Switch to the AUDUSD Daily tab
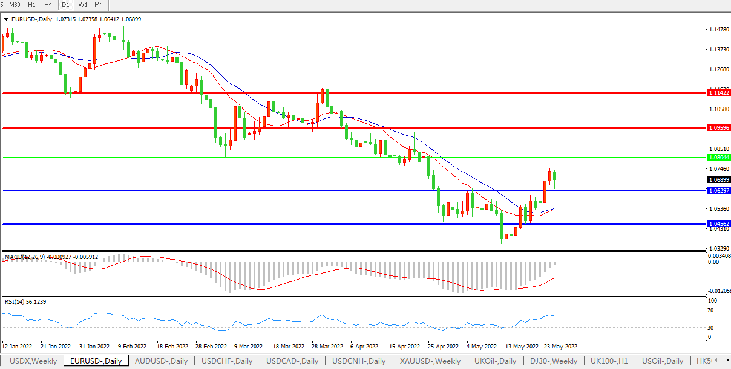 [x=161, y=361]
